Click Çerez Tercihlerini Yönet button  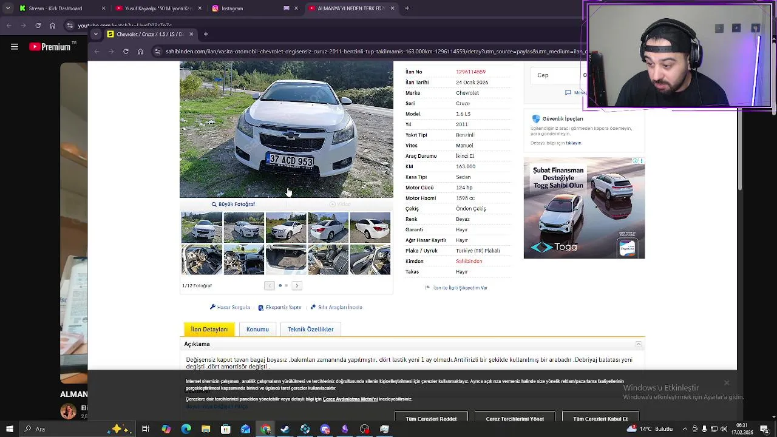pos(515,418)
